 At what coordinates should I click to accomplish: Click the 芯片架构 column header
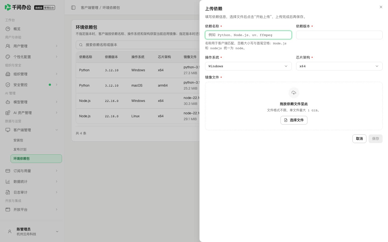(164, 57)
